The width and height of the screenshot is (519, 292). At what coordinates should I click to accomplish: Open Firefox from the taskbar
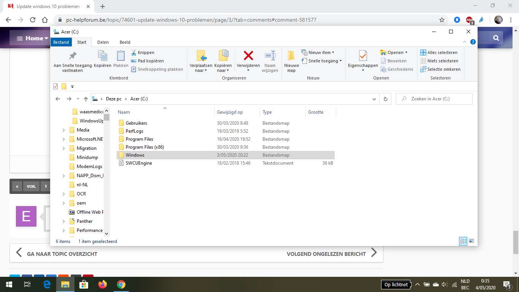[103, 284]
